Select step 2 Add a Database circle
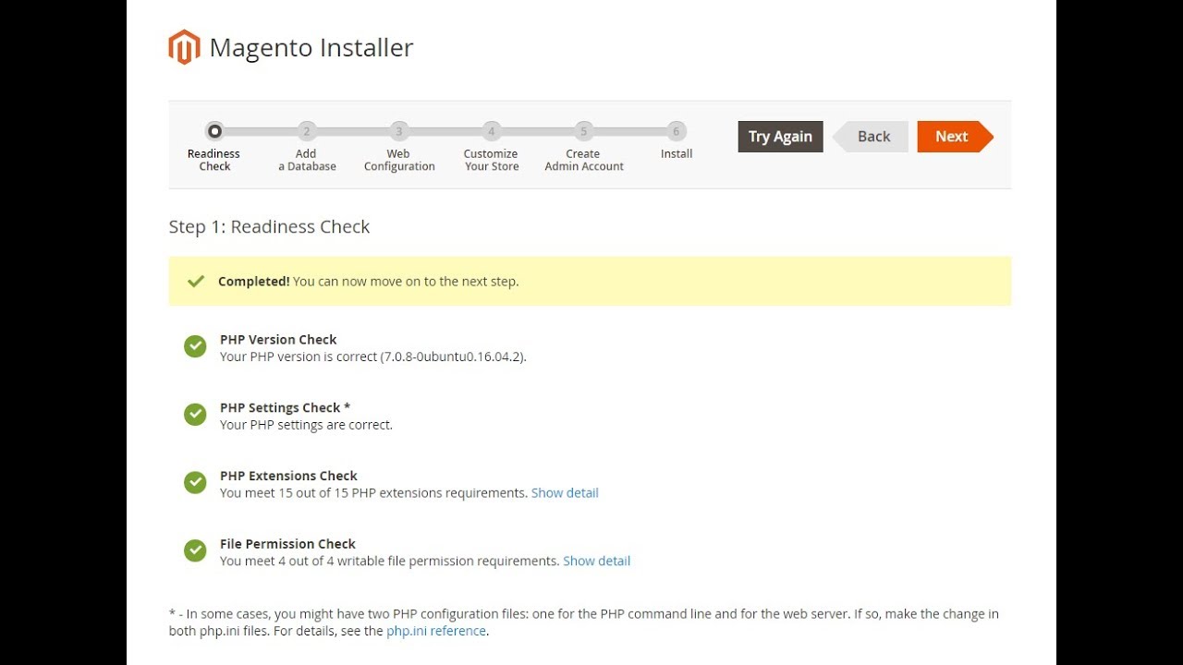1183x665 pixels. [x=307, y=131]
